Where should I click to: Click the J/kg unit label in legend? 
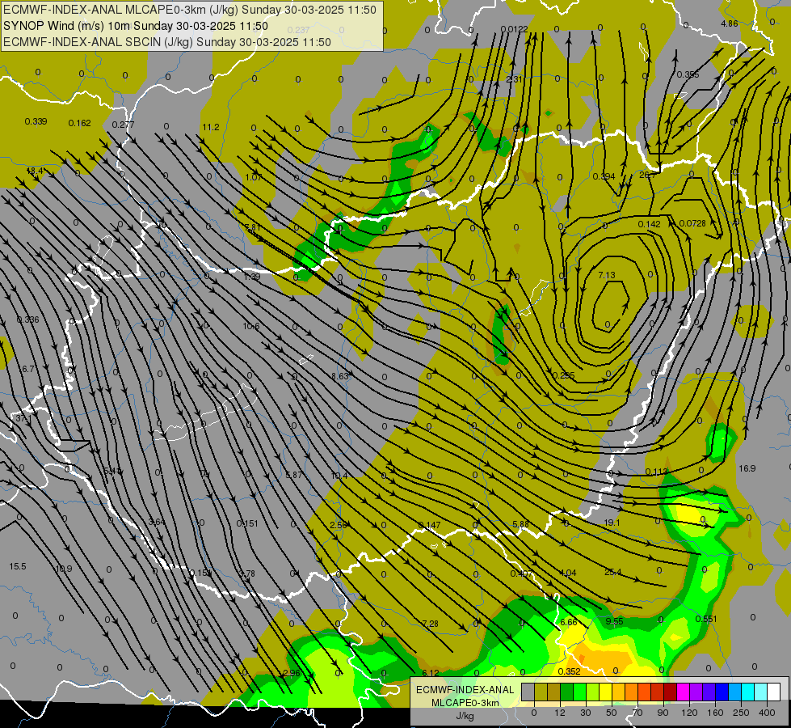(465, 716)
